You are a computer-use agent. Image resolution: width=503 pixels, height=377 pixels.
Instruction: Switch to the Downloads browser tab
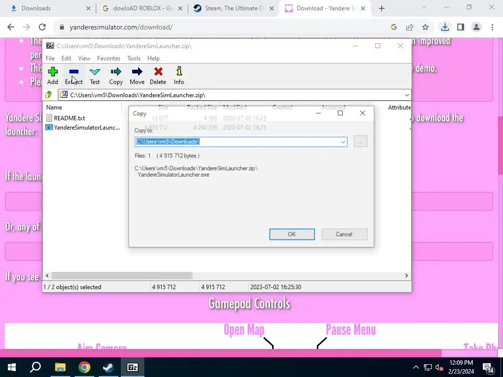pyautogui.click(x=48, y=8)
